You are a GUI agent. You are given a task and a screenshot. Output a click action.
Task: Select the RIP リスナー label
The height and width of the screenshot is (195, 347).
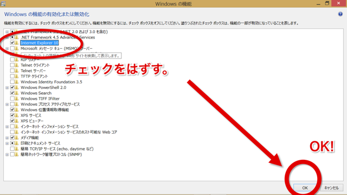pyautogui.click(x=30, y=60)
